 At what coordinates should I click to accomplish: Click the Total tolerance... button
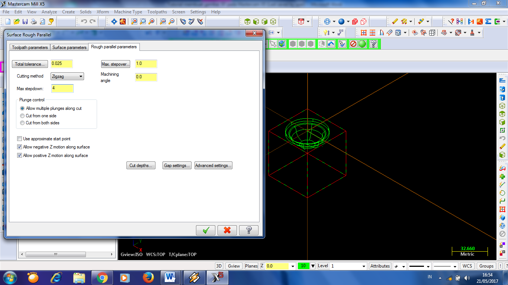point(30,64)
